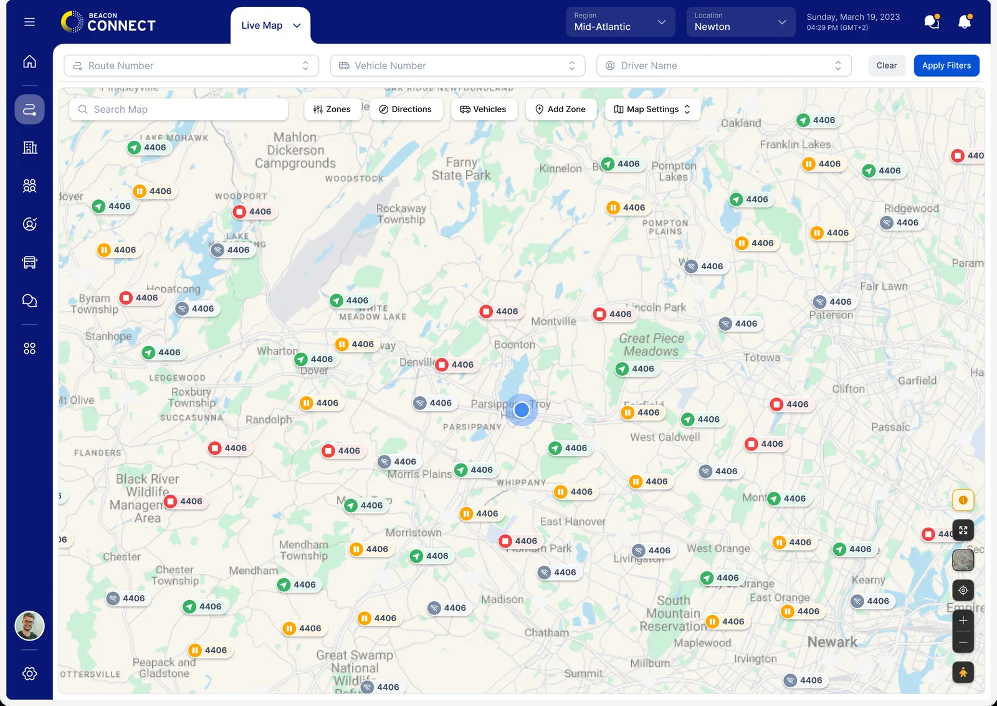
Task: Recenter map to current location
Action: click(x=963, y=590)
